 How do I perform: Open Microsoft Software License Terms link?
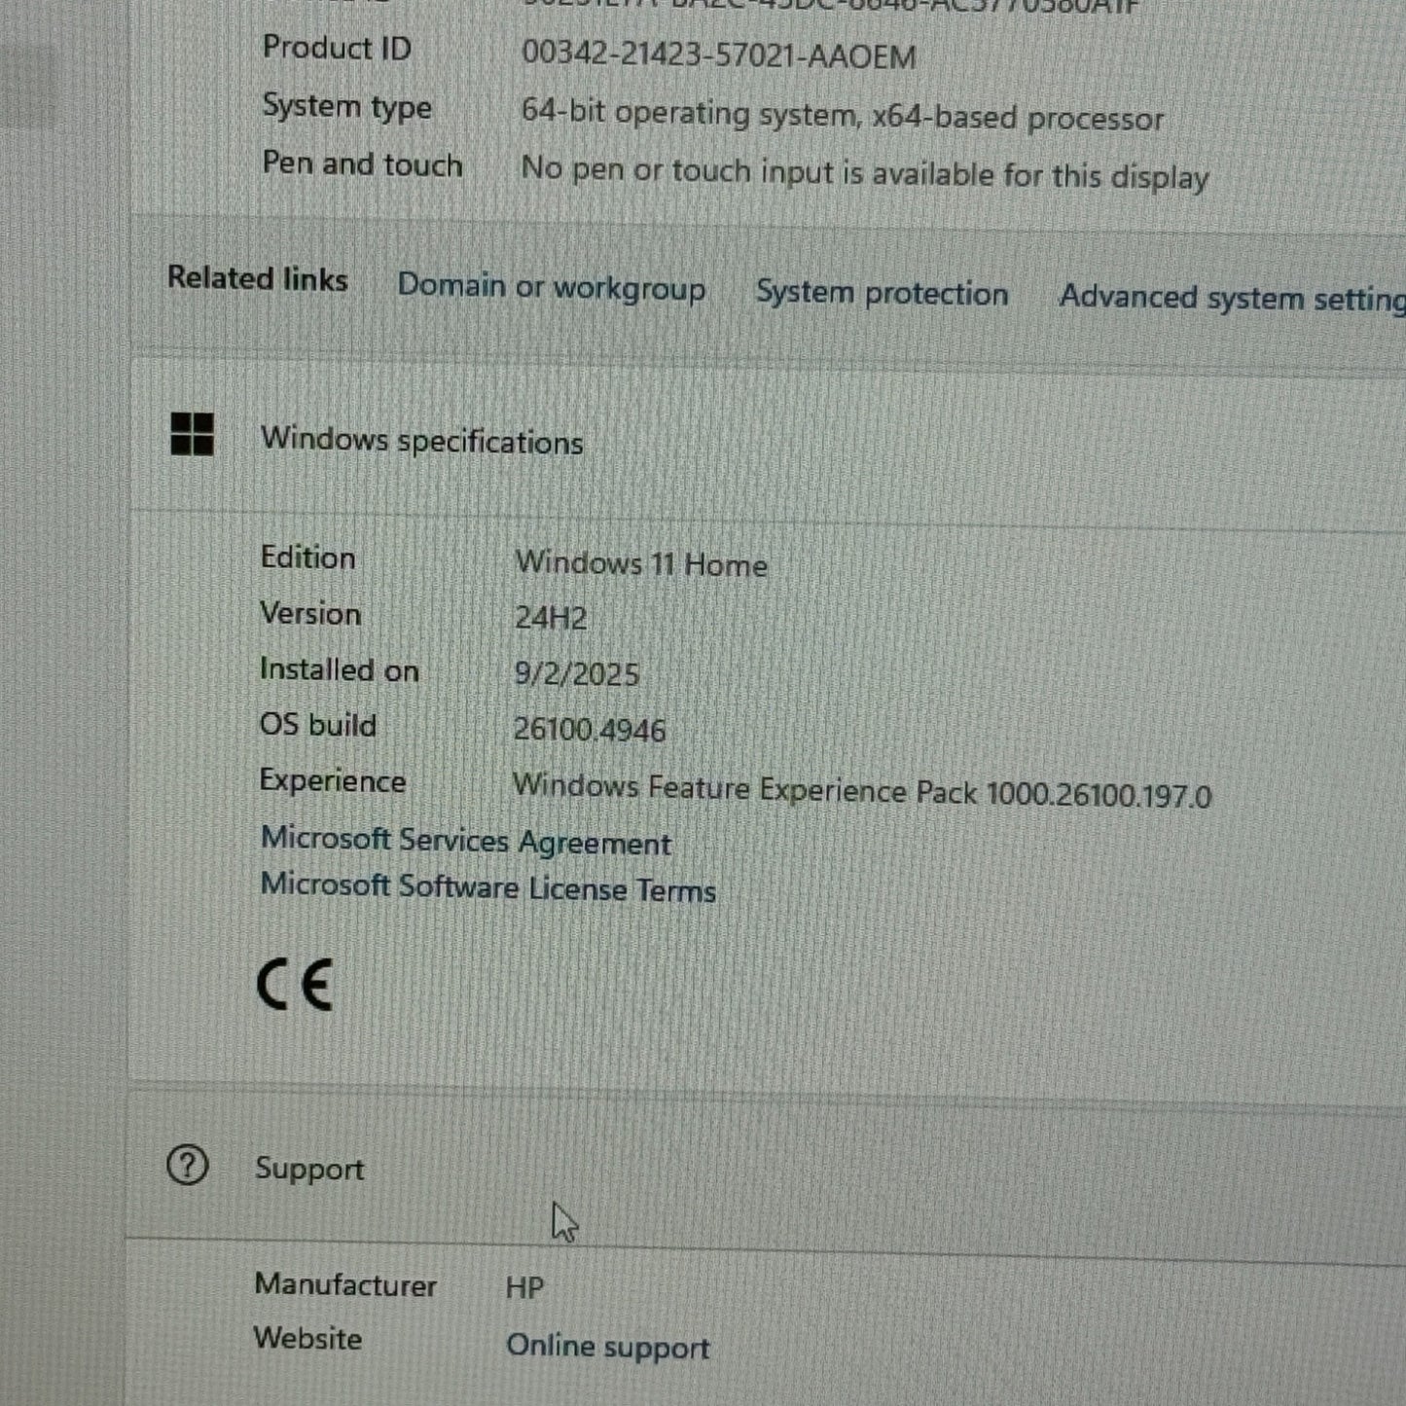tap(488, 887)
